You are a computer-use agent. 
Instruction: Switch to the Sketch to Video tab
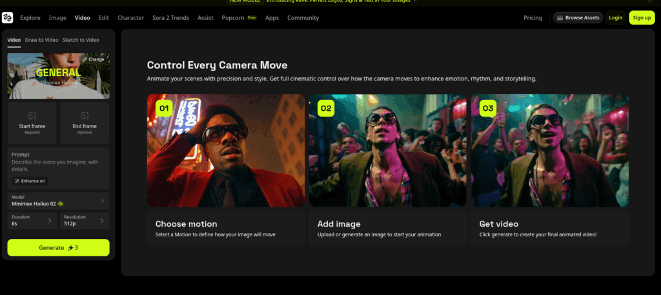coord(81,40)
